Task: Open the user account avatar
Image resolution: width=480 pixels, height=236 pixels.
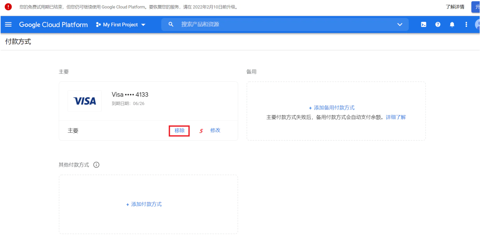Action: tap(478, 24)
